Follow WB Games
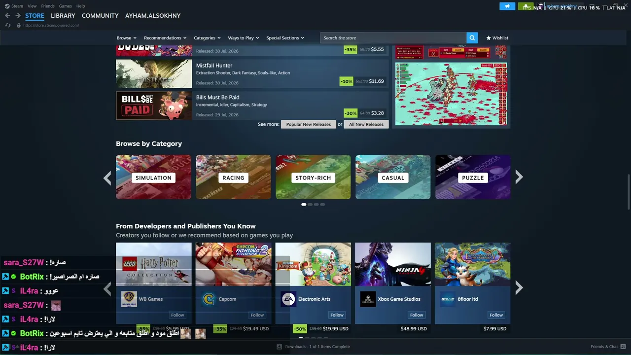631x355 pixels. pyautogui.click(x=177, y=315)
